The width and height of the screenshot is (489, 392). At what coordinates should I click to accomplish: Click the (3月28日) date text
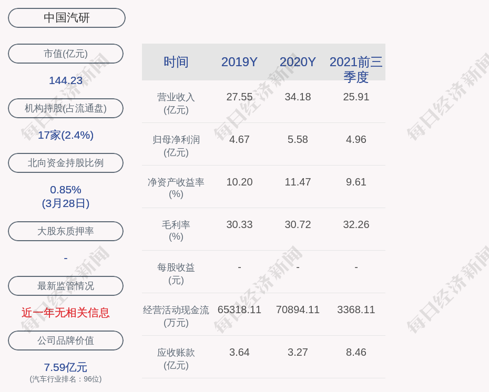coord(66,203)
